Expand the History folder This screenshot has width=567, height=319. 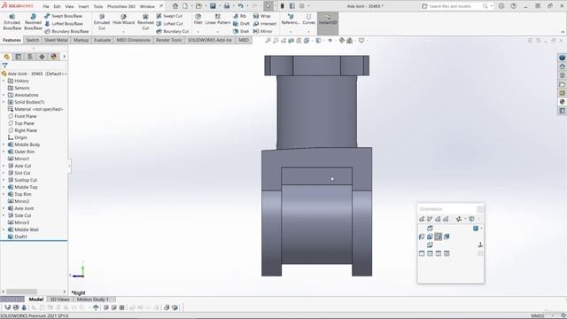point(4,81)
